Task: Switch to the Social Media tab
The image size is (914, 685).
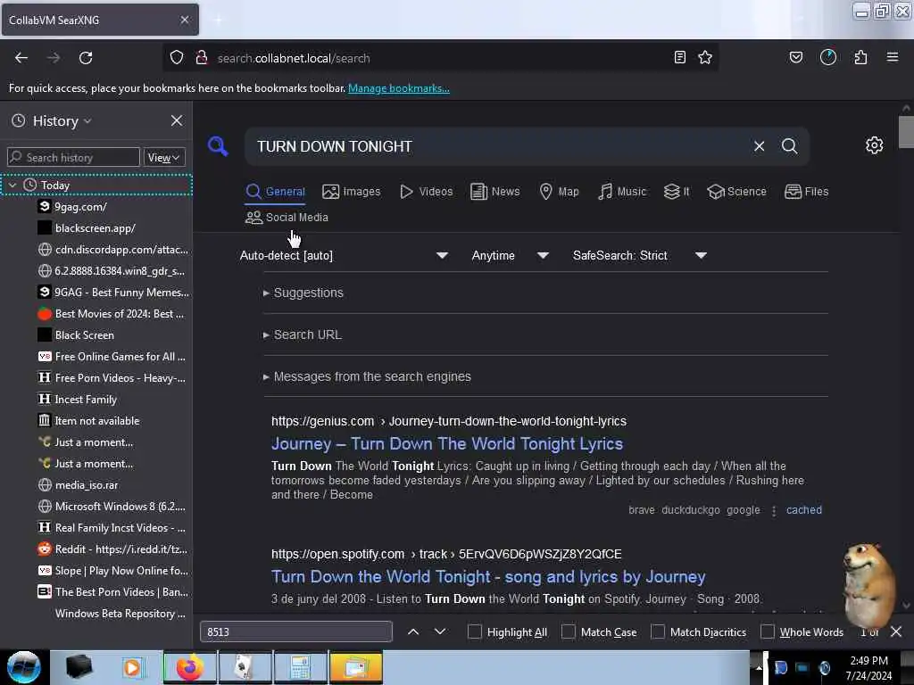Action: point(287,218)
